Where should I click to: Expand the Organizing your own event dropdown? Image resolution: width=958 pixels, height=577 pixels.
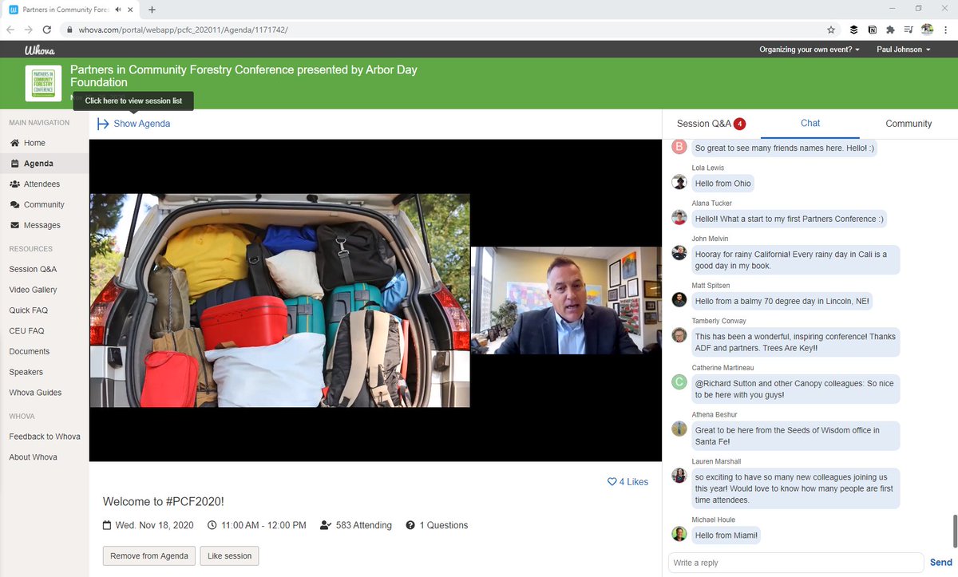809,49
